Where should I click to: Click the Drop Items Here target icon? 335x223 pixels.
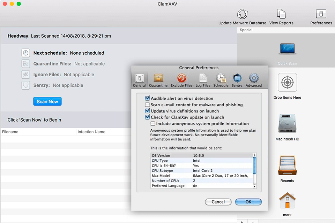point(287,83)
